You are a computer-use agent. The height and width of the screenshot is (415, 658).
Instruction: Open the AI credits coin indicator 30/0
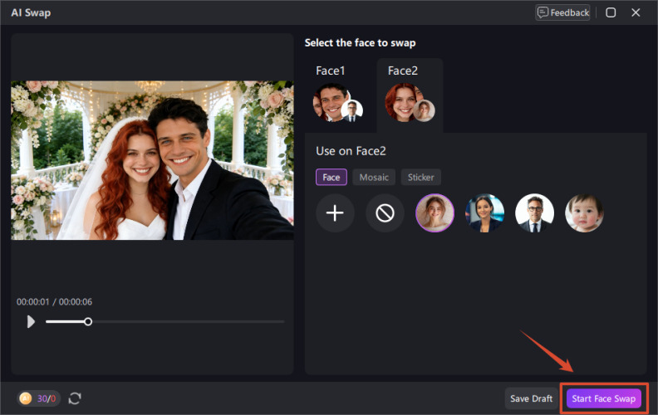tap(38, 398)
